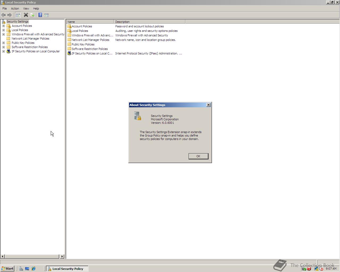Viewport: 340px width, 272px height.
Task: Expand Local Policies tree node
Action: click(3, 30)
